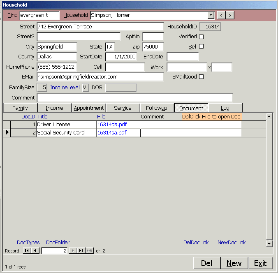Sort by DocID column header
The width and height of the screenshot is (278, 273).
point(28,117)
